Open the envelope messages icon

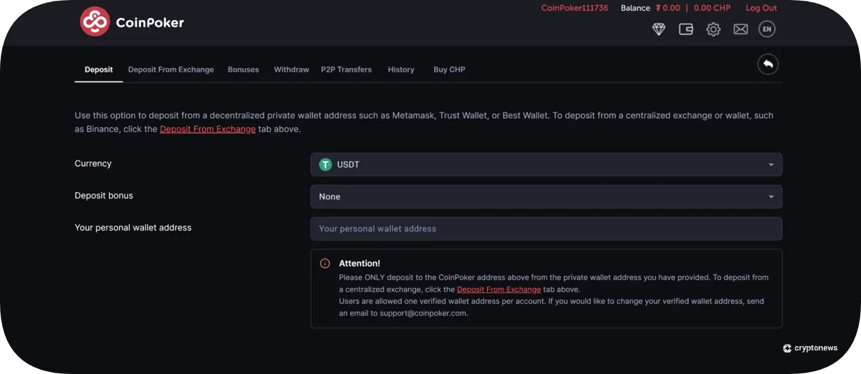click(740, 29)
